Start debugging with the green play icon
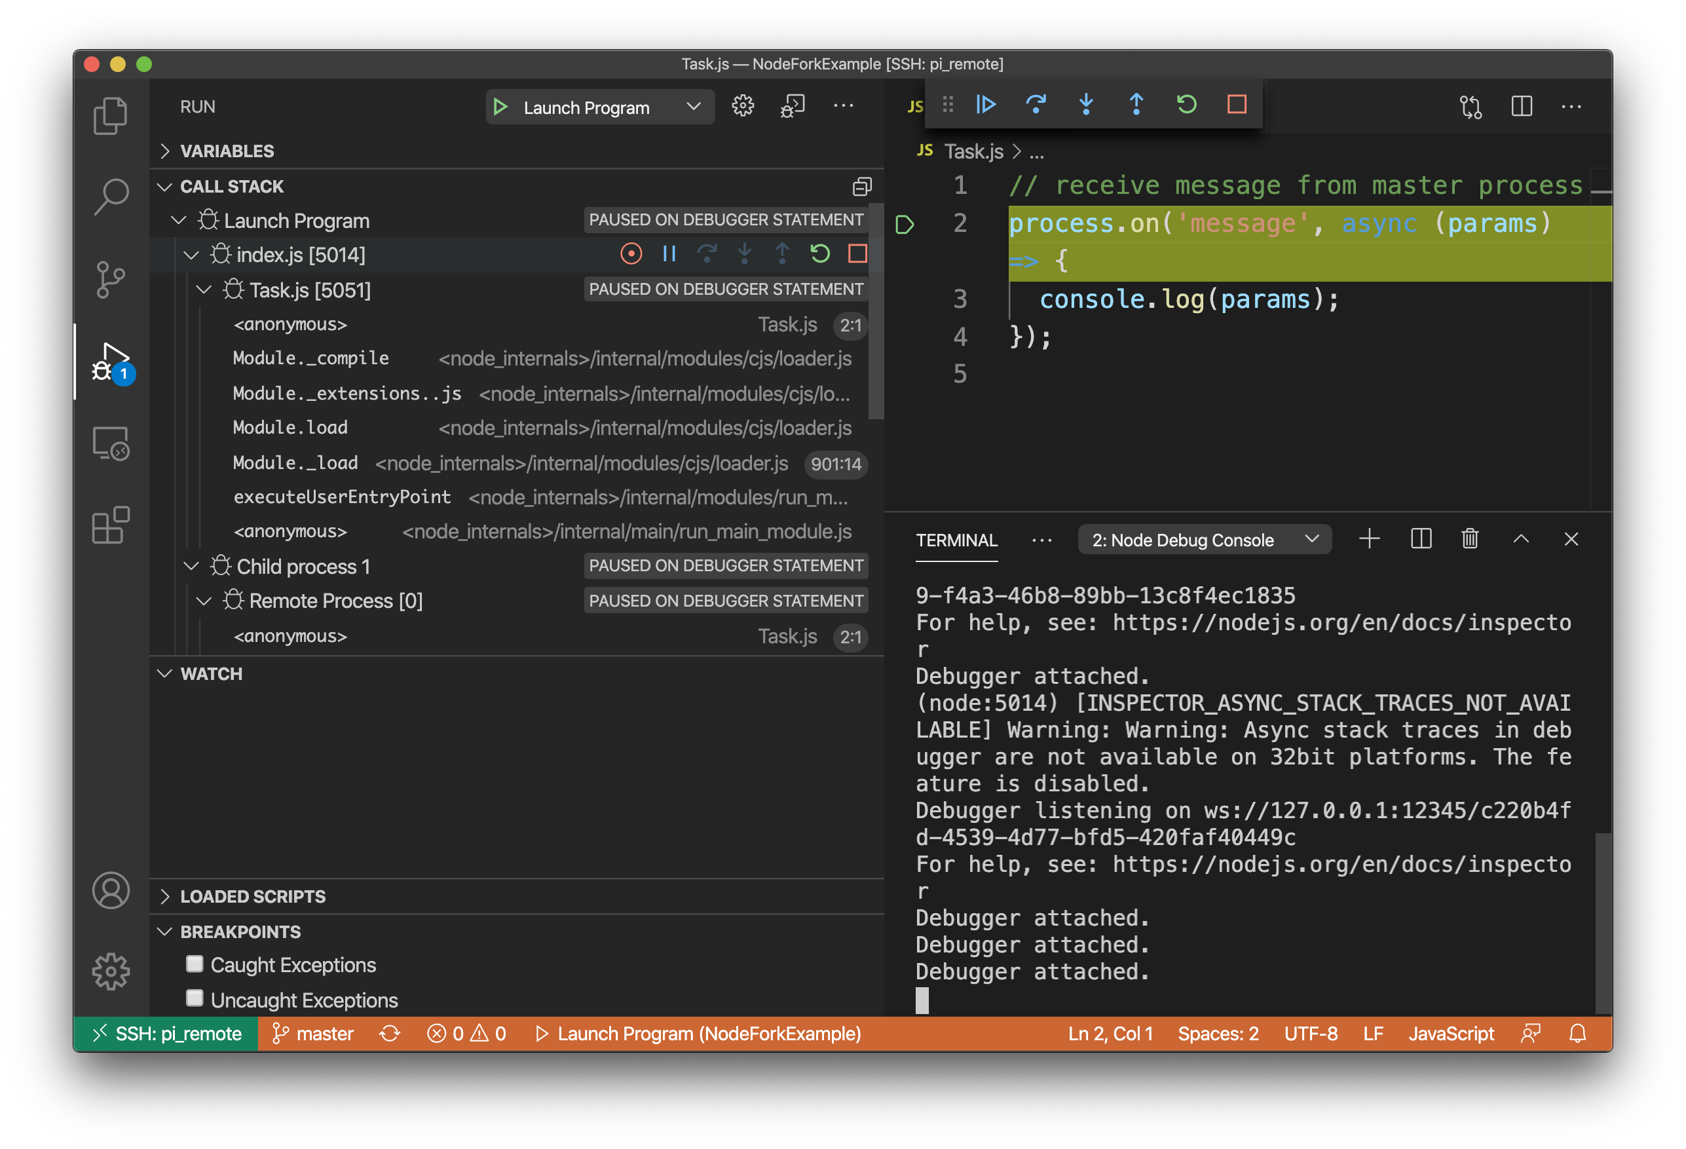Viewport: 1686px width, 1149px height. (500, 107)
